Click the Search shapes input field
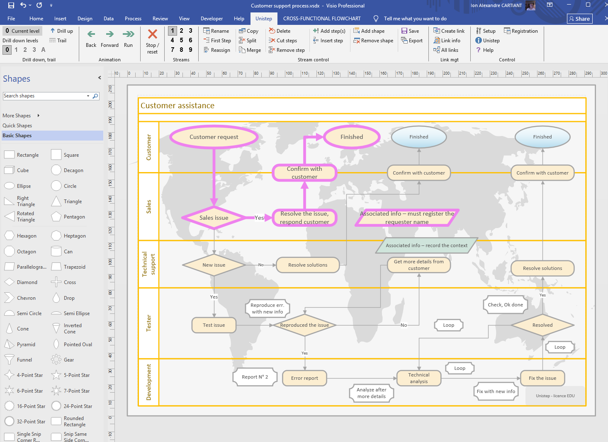Viewport: 608px width, 442px height. (44, 96)
